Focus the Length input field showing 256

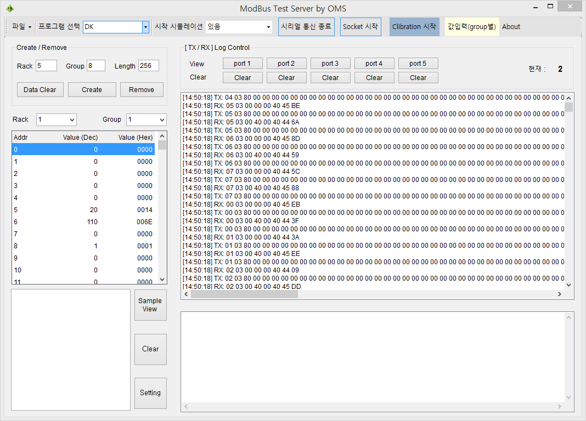coord(148,66)
